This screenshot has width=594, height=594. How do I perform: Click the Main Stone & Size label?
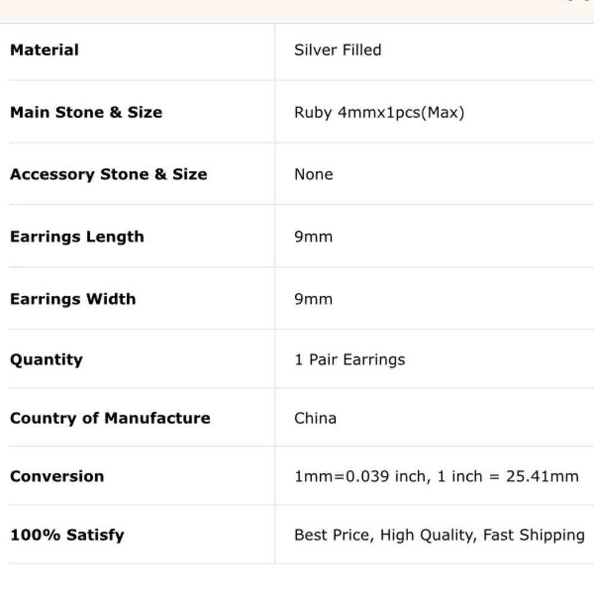(86, 112)
